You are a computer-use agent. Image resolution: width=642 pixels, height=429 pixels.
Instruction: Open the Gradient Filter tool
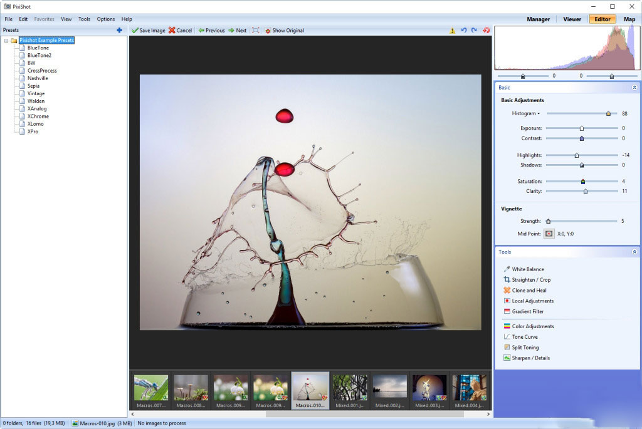pos(527,311)
